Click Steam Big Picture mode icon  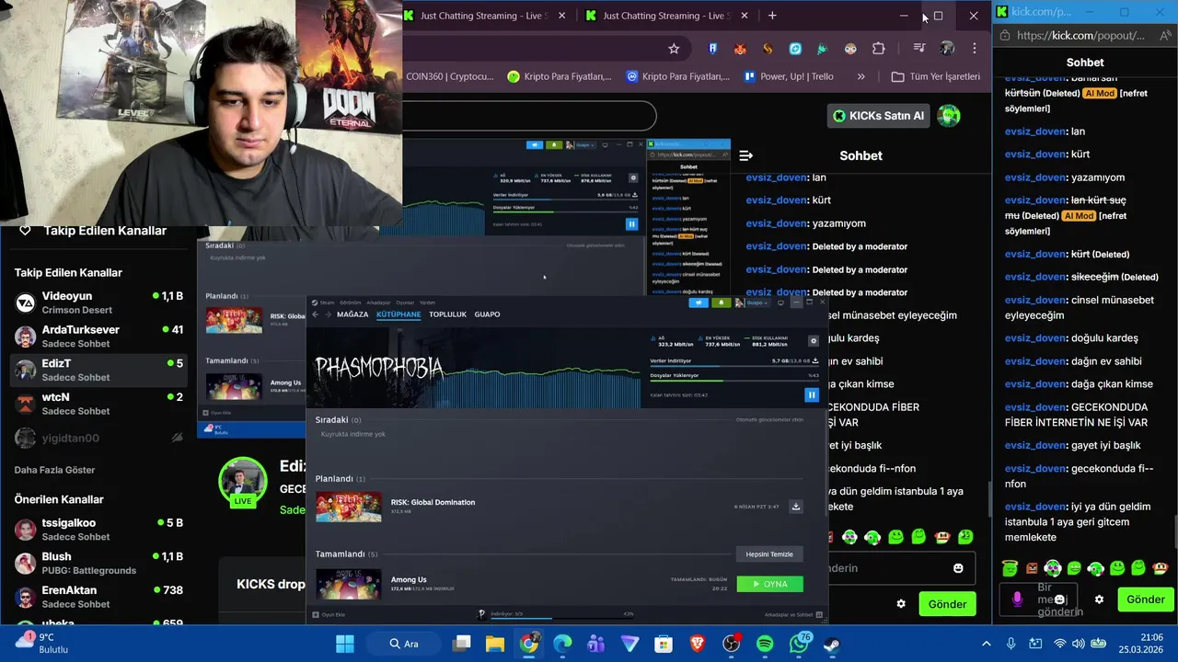780,302
